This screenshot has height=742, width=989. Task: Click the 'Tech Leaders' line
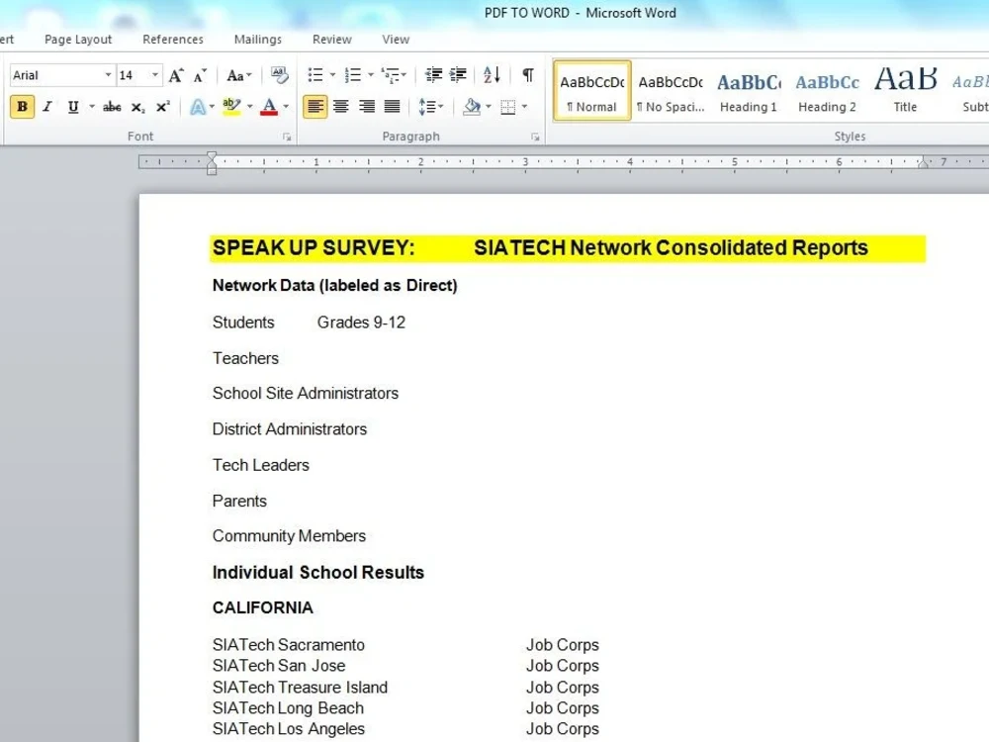(x=260, y=465)
